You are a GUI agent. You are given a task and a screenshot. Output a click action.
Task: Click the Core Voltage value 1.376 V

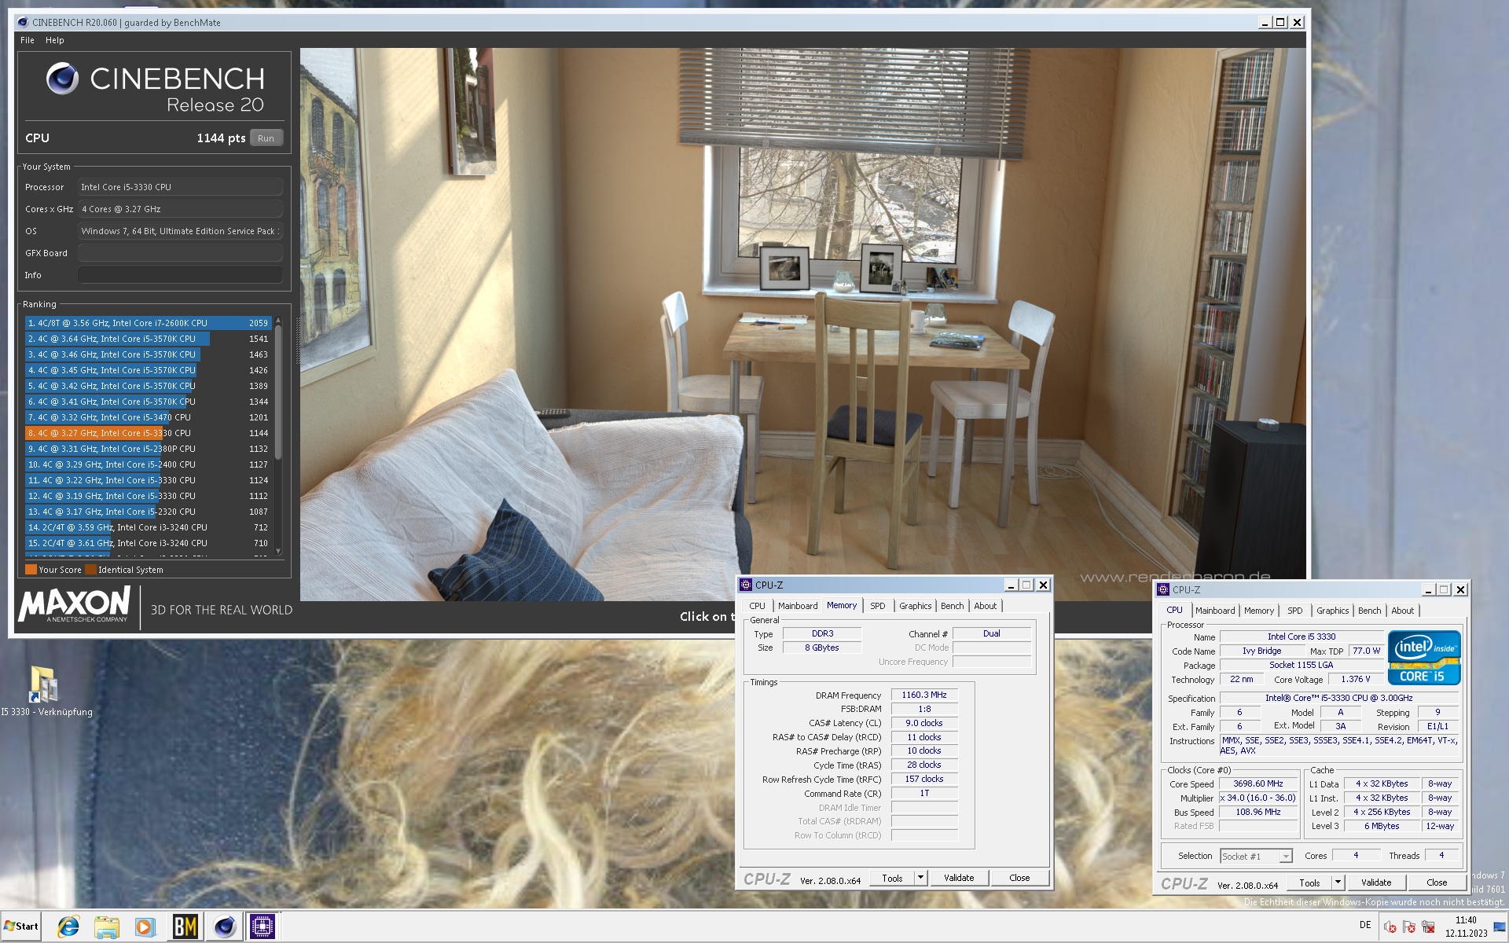[x=1356, y=680]
